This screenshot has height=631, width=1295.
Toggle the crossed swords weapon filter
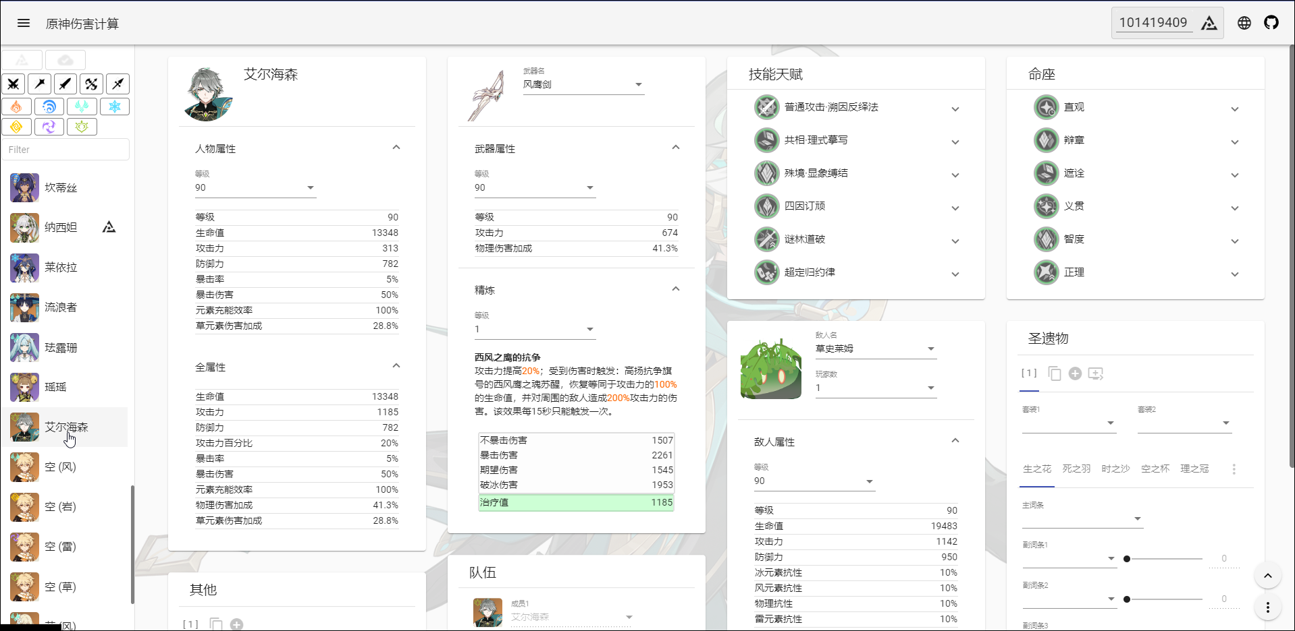14,84
